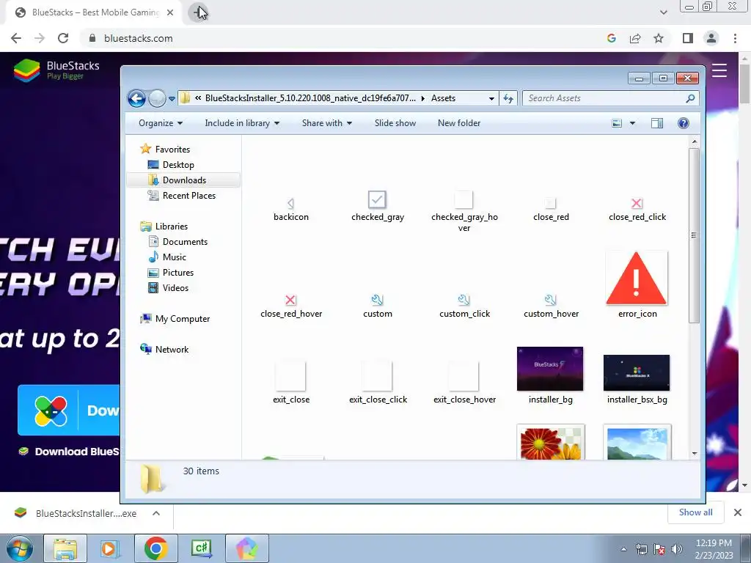The height and width of the screenshot is (563, 751).
Task: Open Include in library menu
Action: tap(242, 123)
